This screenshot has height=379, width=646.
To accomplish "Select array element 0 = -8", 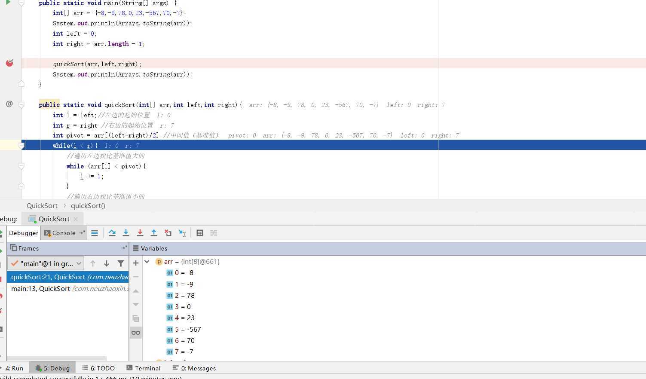I will click(180, 273).
